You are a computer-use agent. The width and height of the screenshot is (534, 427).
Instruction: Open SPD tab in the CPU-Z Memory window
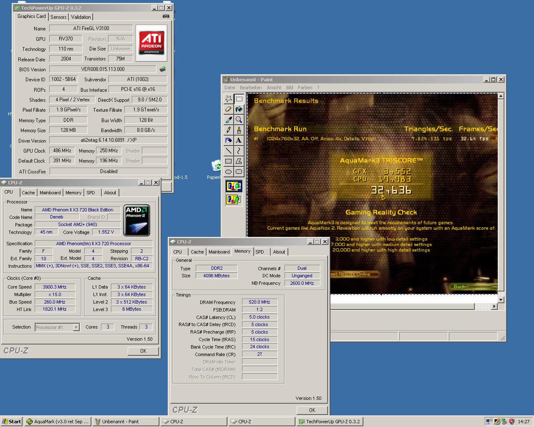click(259, 252)
